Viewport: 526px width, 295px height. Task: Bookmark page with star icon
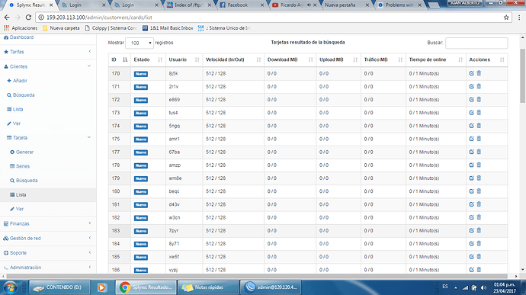click(506, 18)
